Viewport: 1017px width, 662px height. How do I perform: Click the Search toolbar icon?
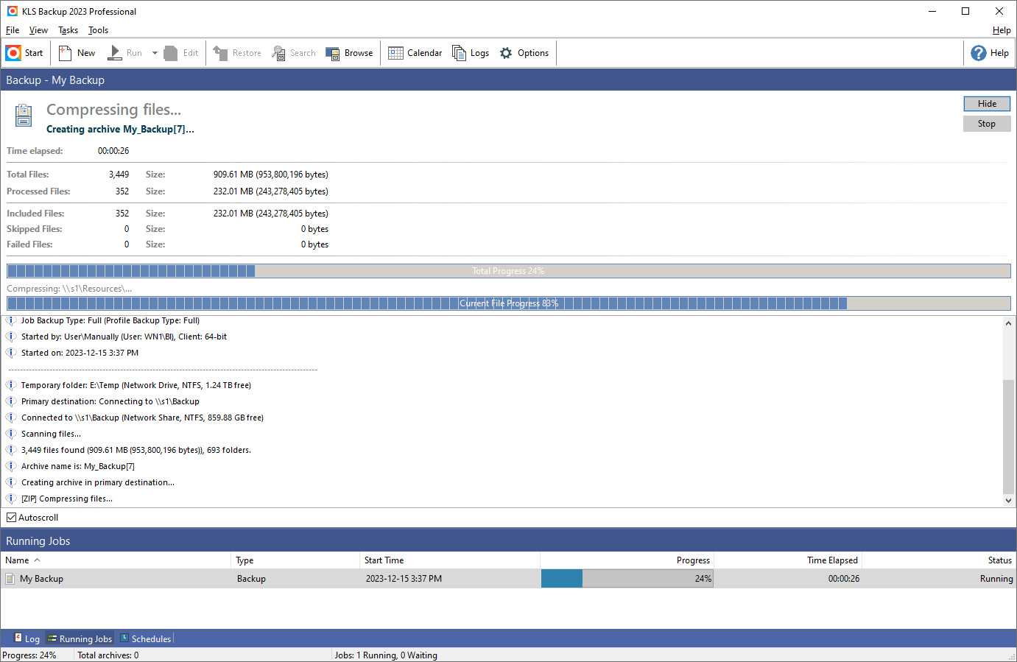coord(278,53)
